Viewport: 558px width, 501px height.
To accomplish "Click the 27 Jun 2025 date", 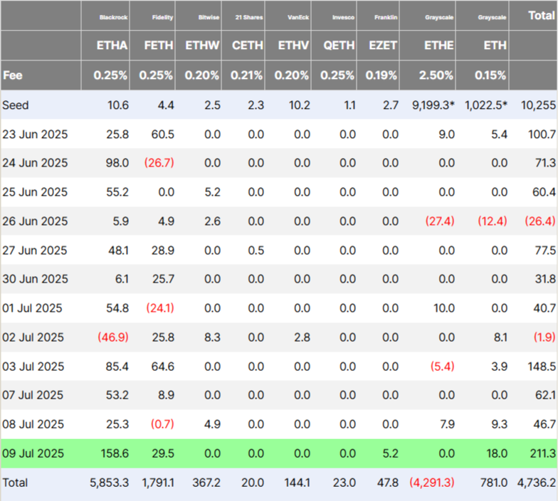I will [x=34, y=250].
